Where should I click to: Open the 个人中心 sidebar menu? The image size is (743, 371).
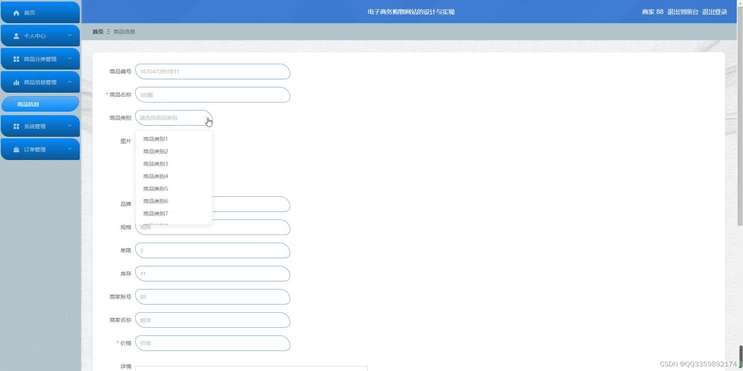pos(40,36)
